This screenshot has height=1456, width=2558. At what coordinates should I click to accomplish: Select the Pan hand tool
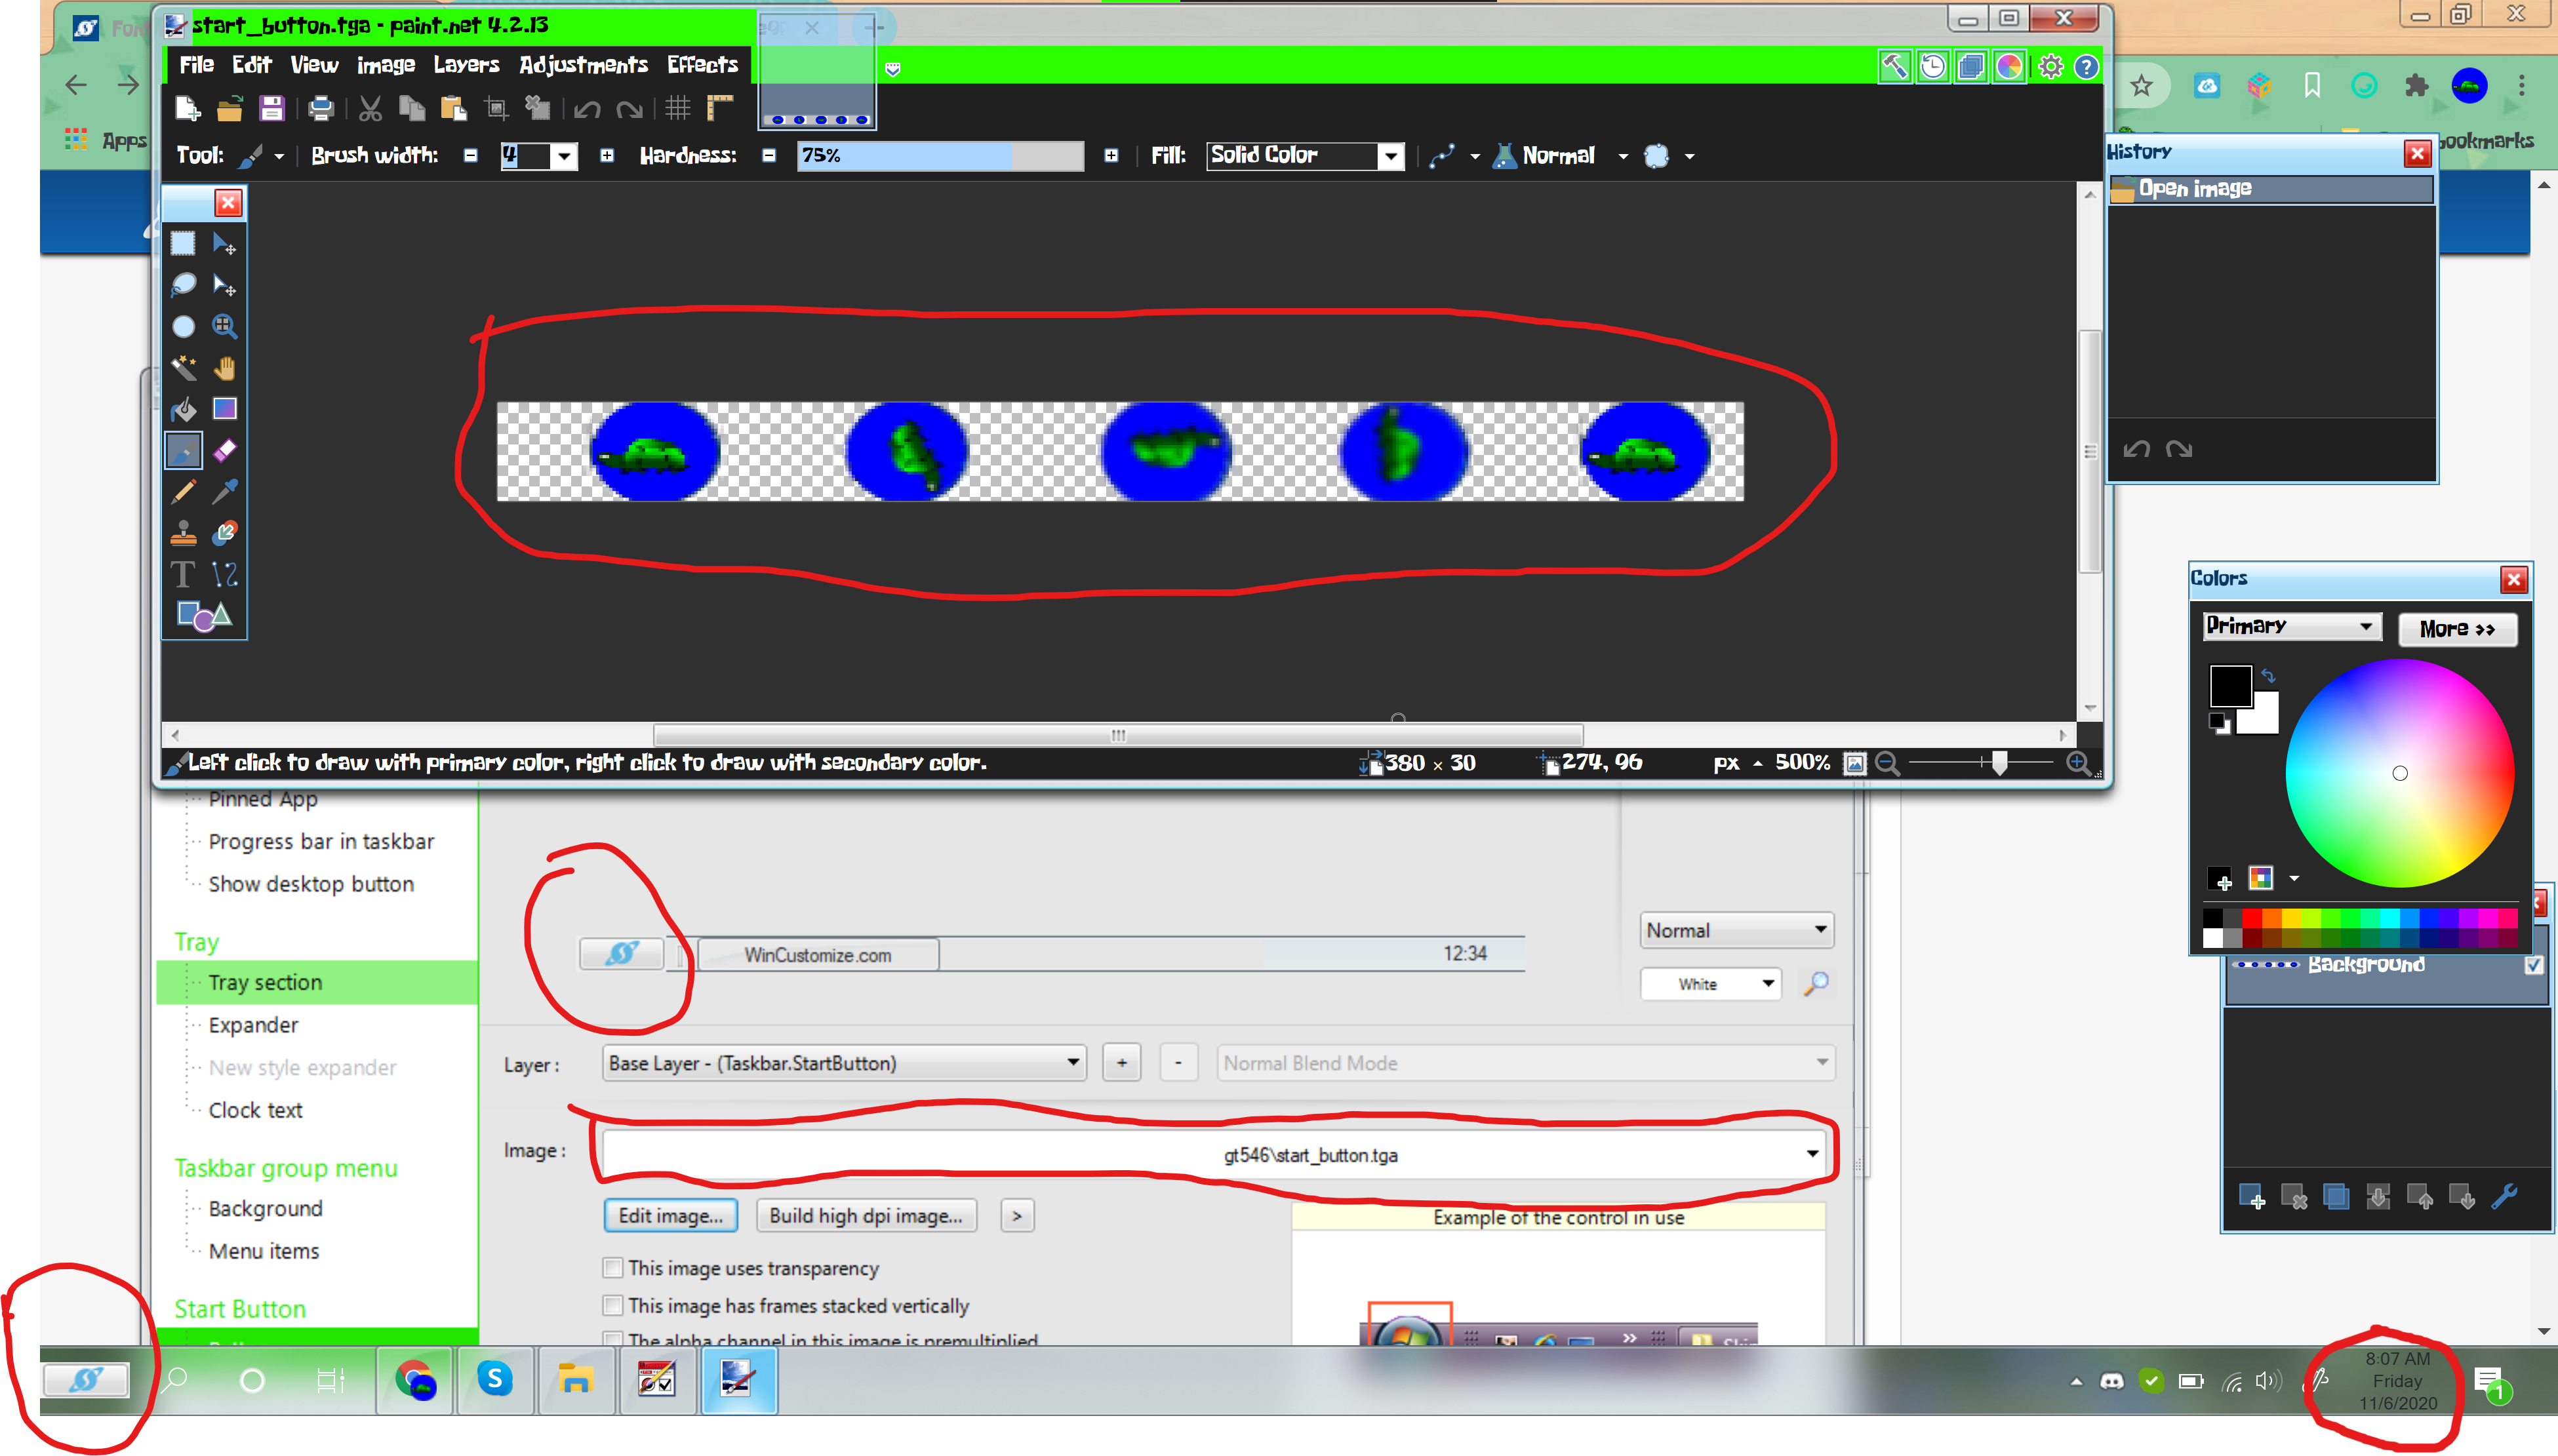[225, 368]
